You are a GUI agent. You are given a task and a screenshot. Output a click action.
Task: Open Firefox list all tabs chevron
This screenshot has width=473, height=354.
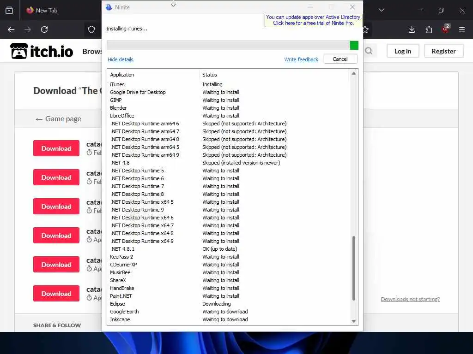click(381, 10)
